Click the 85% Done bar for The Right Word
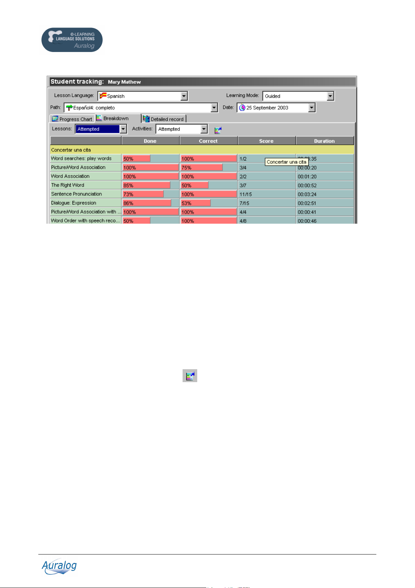The width and height of the screenshot is (415, 588). (146, 185)
